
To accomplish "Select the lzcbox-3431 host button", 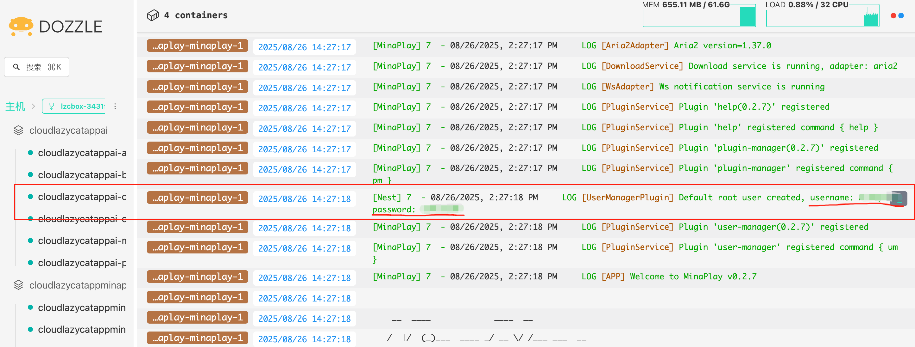I will pyautogui.click(x=73, y=106).
